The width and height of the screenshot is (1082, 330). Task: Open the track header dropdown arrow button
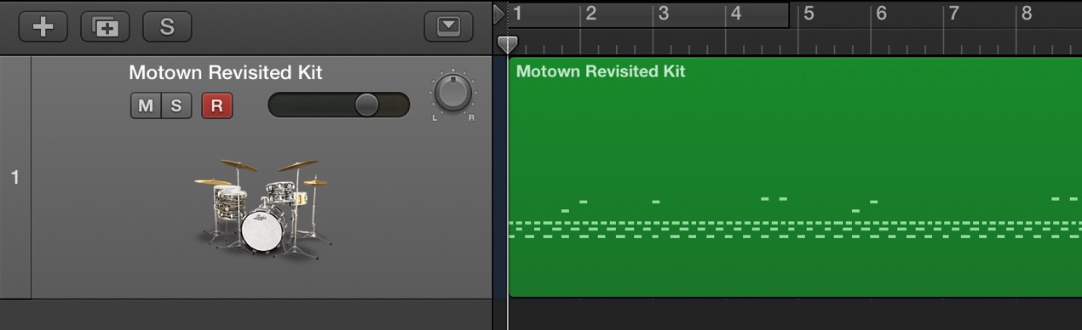click(x=448, y=26)
